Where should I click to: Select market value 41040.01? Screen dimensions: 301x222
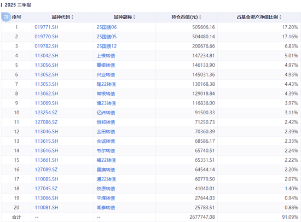tap(205, 189)
